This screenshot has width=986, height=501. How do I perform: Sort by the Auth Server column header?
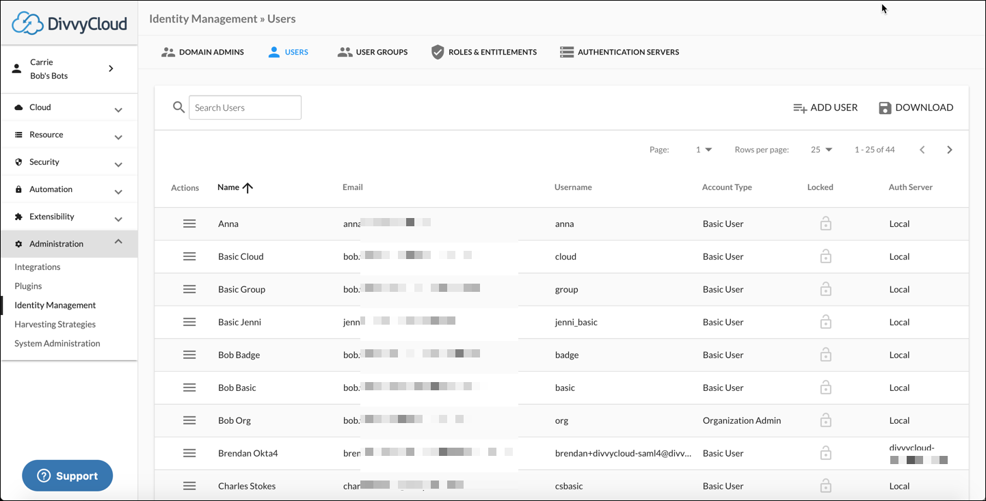click(911, 187)
